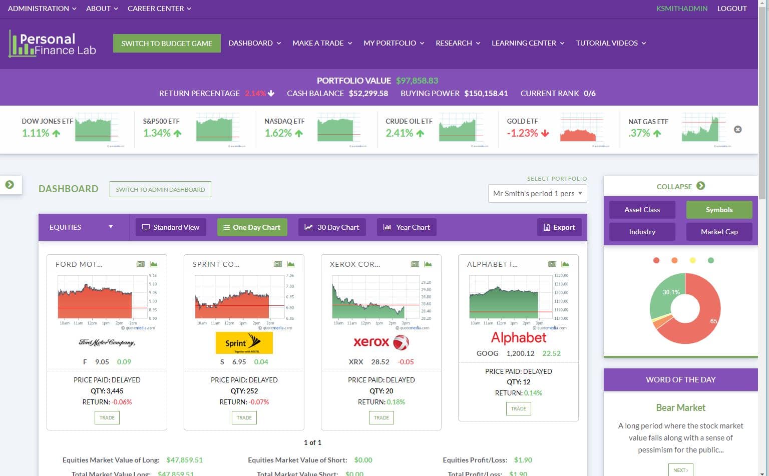Group pie chart by Symbols
769x476 pixels.
tap(719, 210)
